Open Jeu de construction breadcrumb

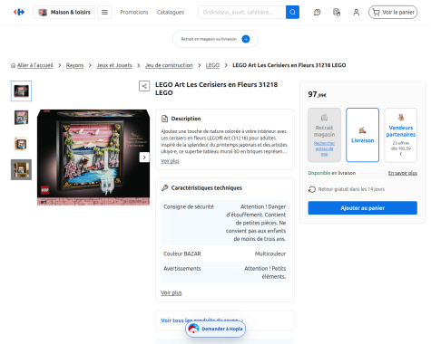pos(169,65)
